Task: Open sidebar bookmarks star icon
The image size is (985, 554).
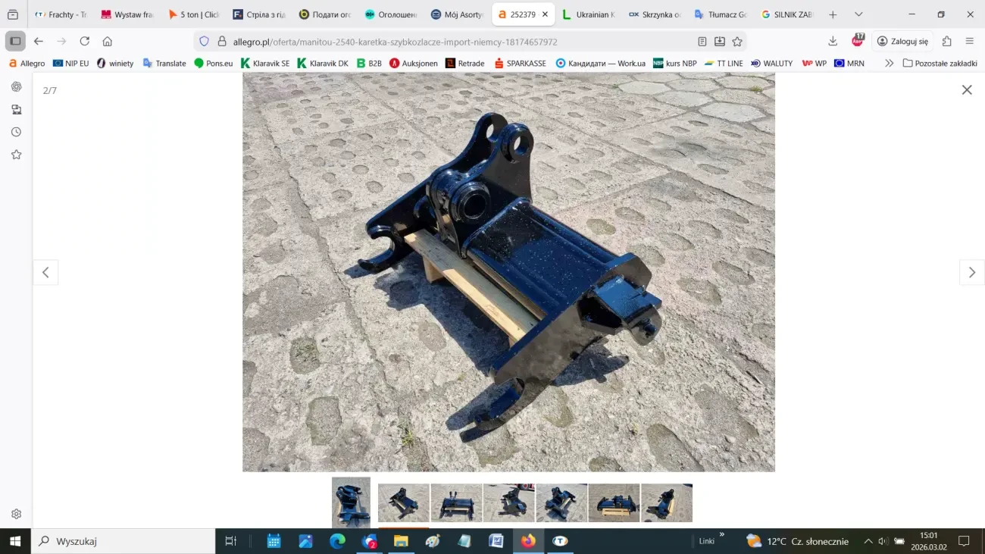Action: click(x=16, y=155)
